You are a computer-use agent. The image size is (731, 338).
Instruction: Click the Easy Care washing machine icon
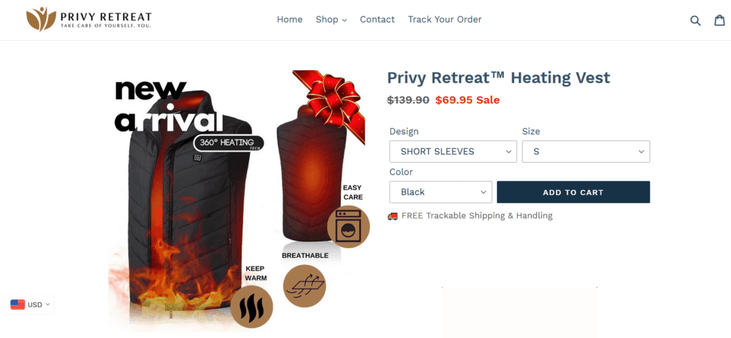click(348, 227)
